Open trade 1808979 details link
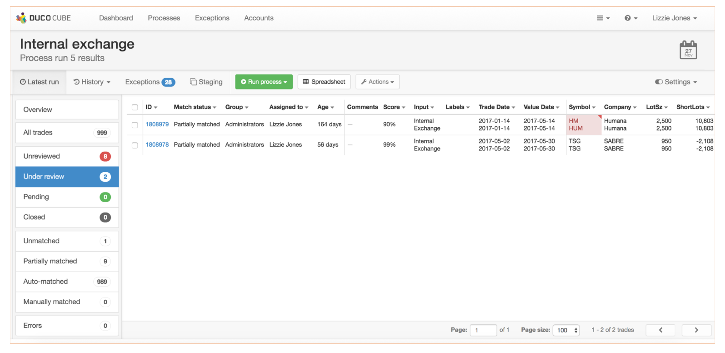Viewport: 725px width, 353px height. pyautogui.click(x=157, y=124)
